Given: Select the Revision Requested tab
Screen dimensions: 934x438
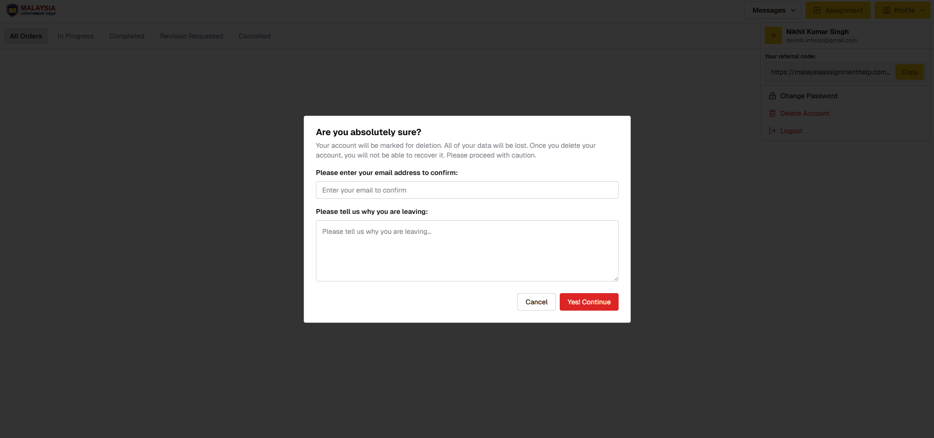Looking at the screenshot, I should [x=191, y=36].
